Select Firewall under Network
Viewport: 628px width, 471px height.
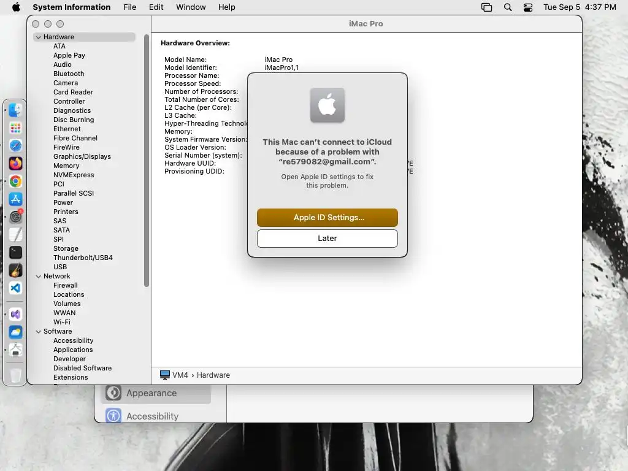click(65, 286)
